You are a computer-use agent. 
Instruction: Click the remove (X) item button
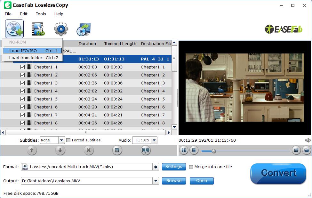(x=89, y=150)
